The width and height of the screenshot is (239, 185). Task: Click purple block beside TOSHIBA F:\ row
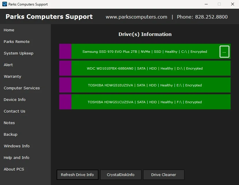click(x=65, y=102)
